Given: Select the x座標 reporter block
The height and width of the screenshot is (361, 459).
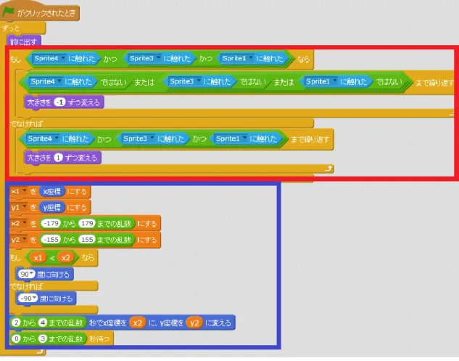Looking at the screenshot, I should click(51, 192).
